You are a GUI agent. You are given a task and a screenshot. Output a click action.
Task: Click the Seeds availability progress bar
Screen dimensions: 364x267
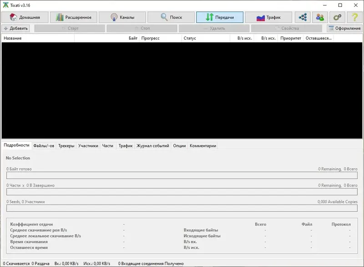point(182,208)
